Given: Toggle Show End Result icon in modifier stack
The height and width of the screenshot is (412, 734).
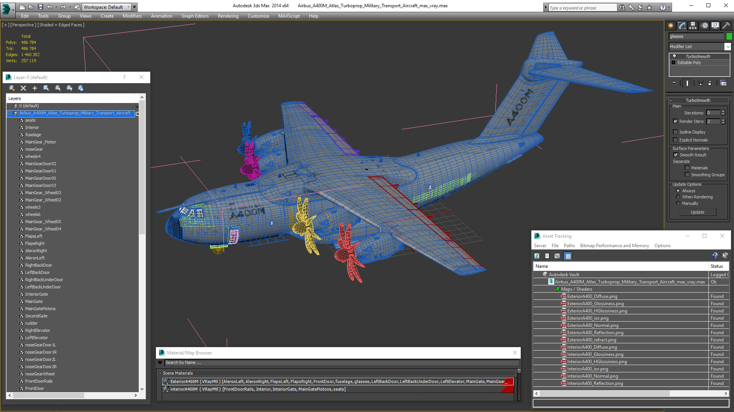Looking at the screenshot, I should (687, 83).
